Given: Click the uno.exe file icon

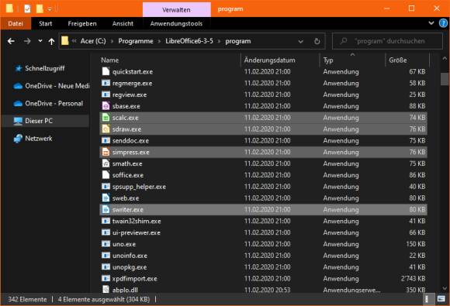Looking at the screenshot, I should (x=106, y=244).
